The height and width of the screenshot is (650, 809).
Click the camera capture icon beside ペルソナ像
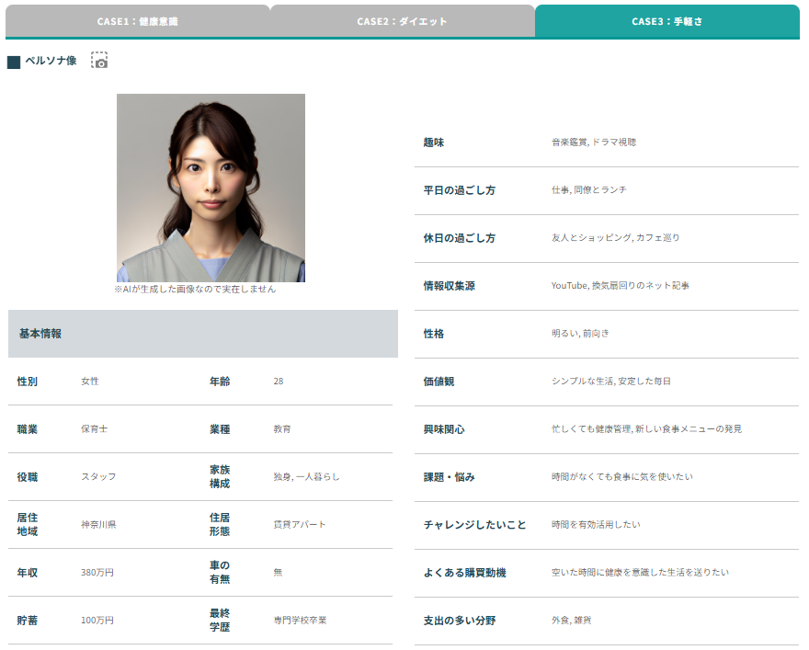point(99,61)
